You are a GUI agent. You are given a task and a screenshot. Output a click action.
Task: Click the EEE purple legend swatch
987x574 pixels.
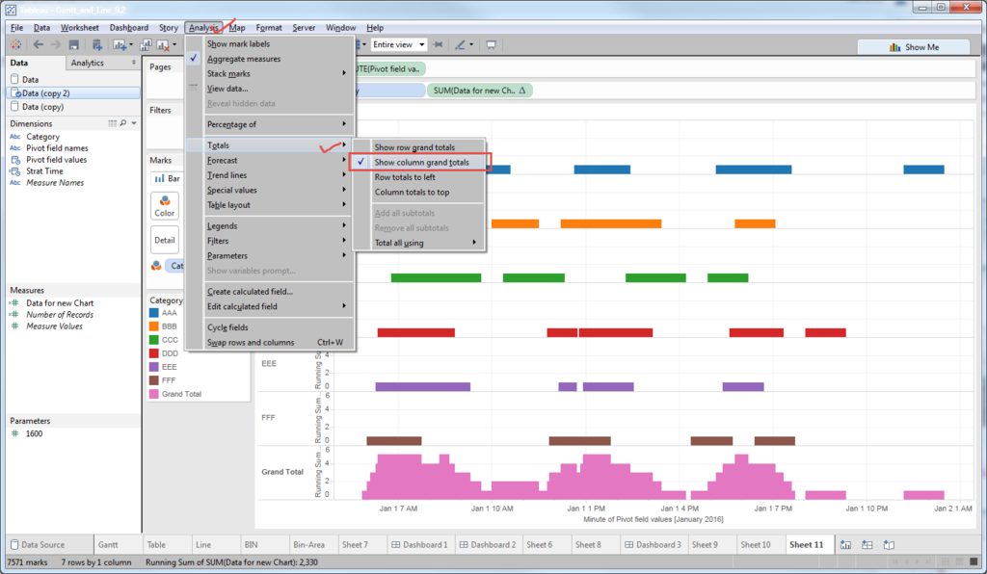153,367
